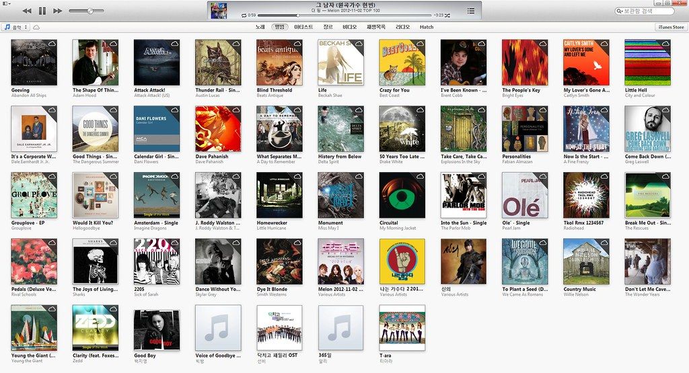Click the song progress bar
689x373 pixels.
pos(344,15)
